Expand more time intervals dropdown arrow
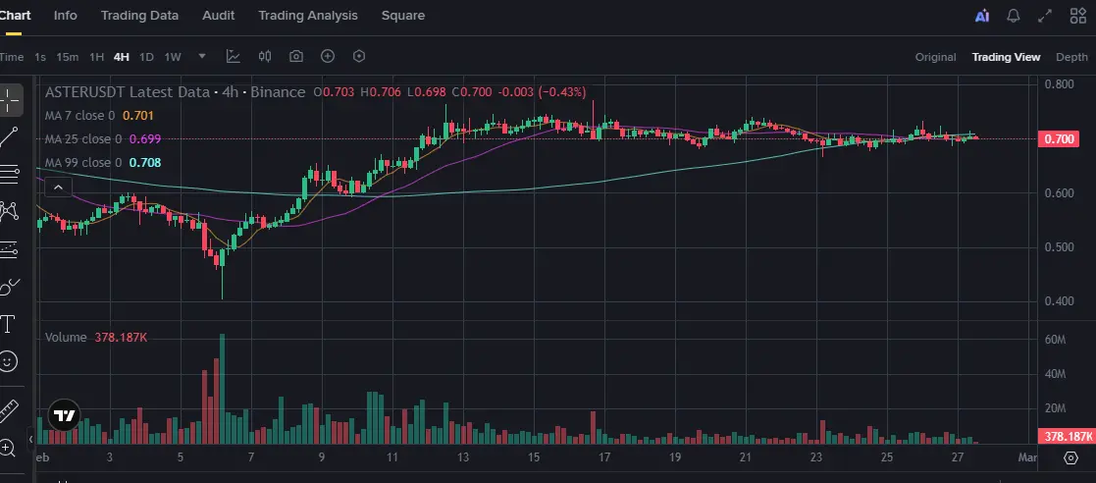1096x483 pixels. tap(202, 57)
